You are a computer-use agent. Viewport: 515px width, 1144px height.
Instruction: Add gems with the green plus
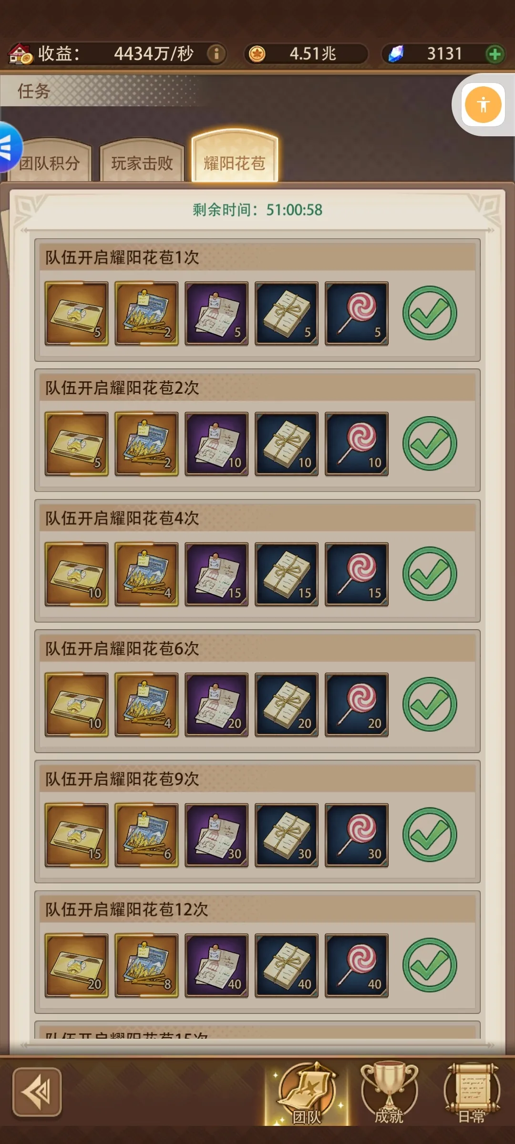(x=495, y=54)
